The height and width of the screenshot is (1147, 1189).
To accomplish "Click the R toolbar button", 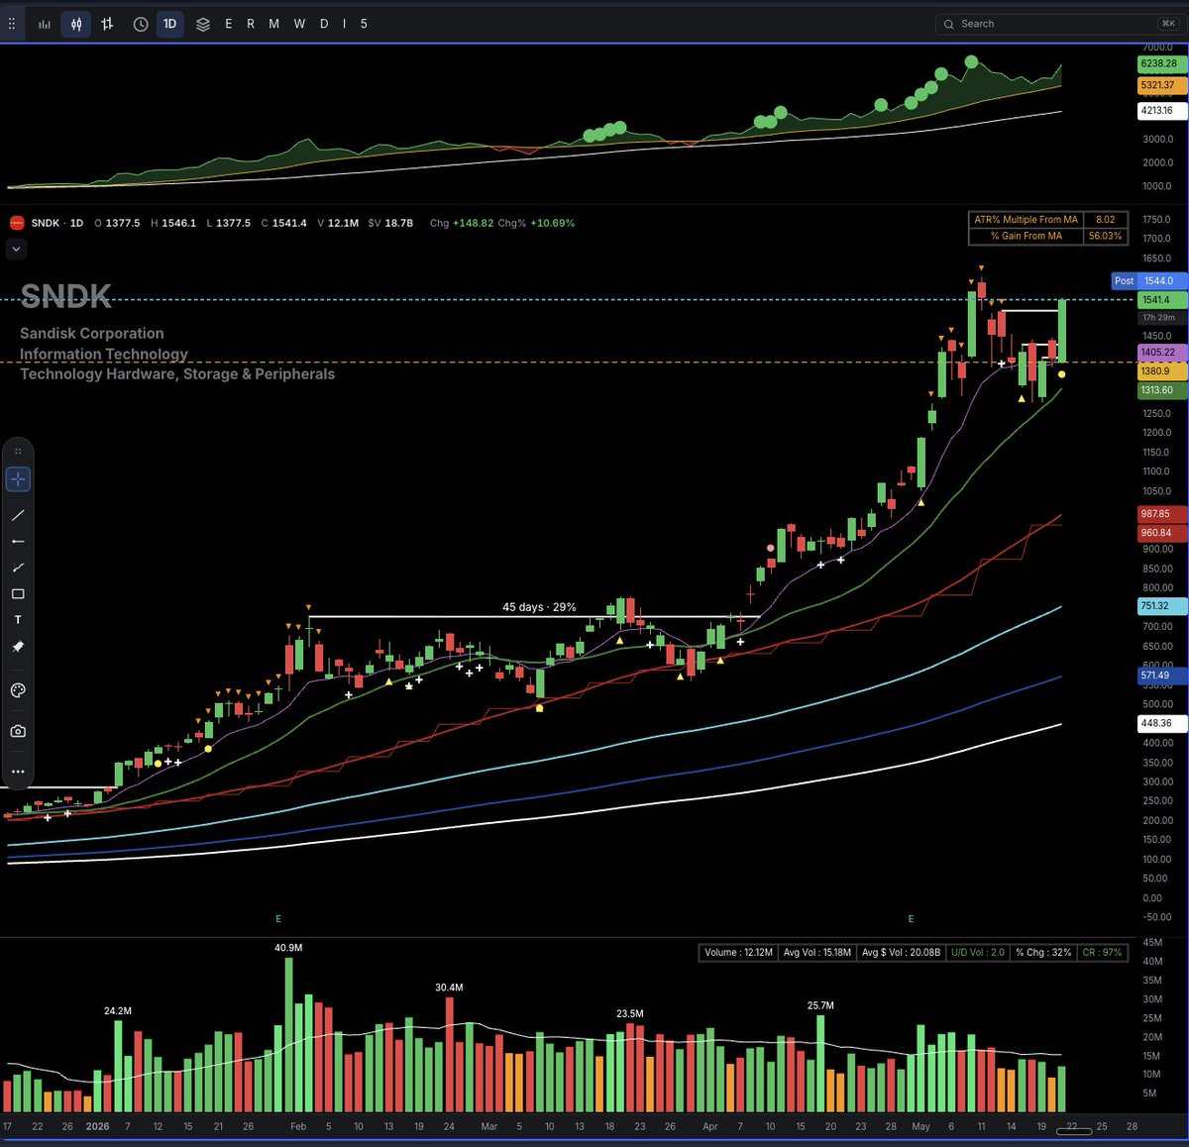I will [x=251, y=24].
